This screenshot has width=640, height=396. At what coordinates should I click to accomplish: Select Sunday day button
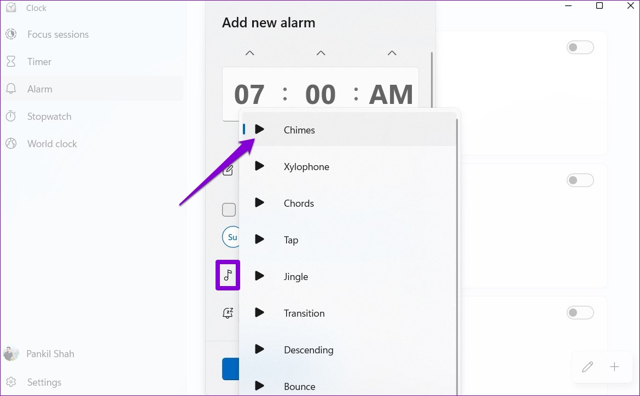pos(232,237)
